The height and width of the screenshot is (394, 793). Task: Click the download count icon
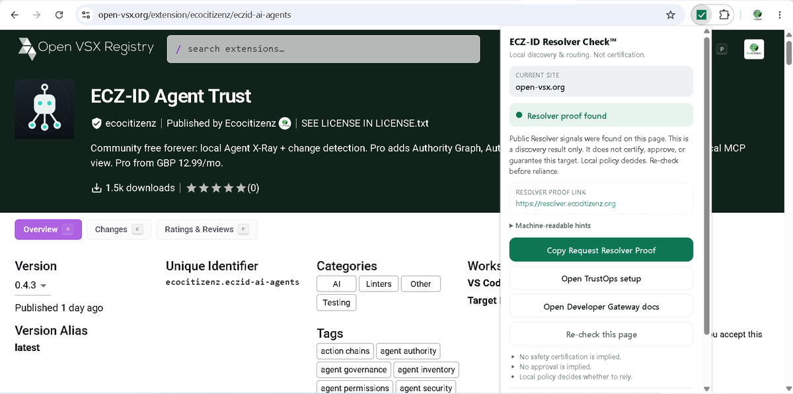96,188
